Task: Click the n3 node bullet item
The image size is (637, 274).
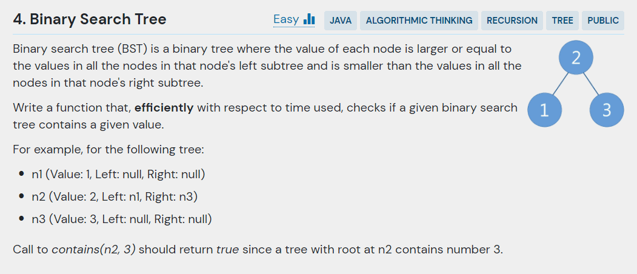Action: click(x=122, y=219)
